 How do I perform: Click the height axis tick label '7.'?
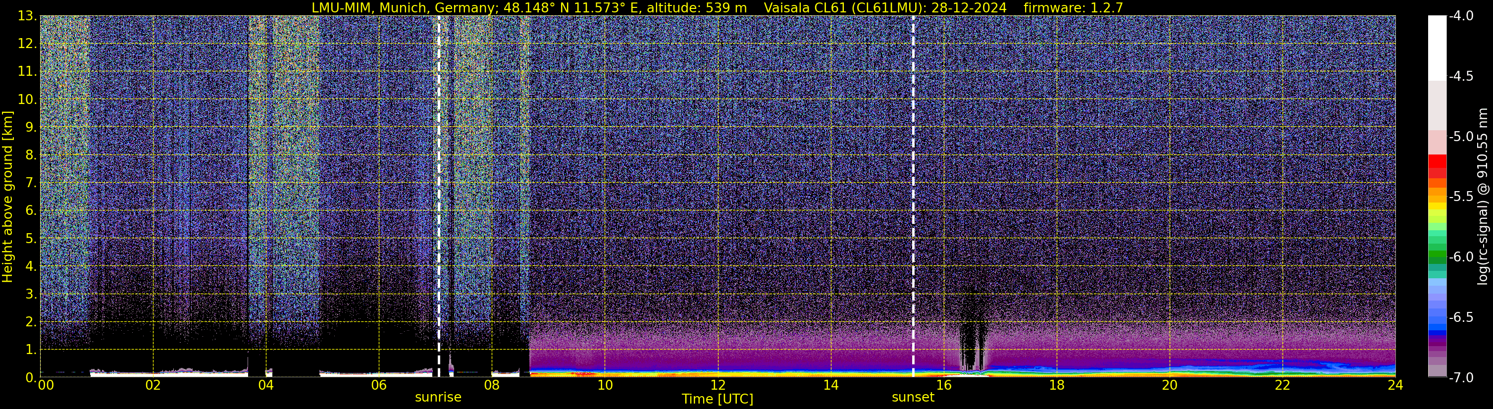pyautogui.click(x=31, y=183)
